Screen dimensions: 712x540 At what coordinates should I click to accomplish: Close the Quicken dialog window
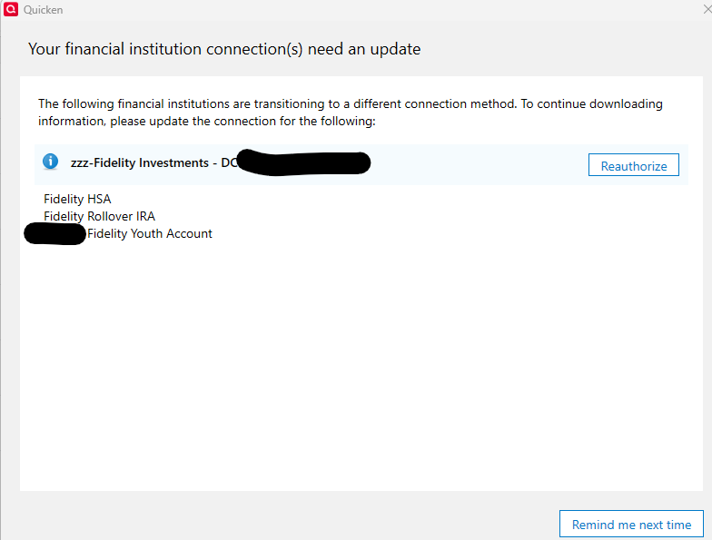[x=707, y=9]
